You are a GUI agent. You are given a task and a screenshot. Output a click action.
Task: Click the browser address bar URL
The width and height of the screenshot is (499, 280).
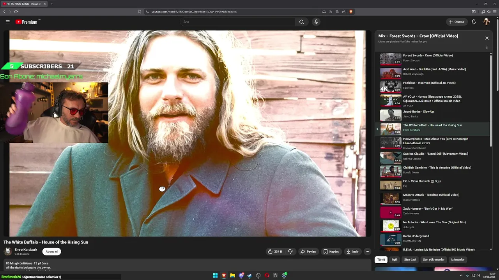[x=194, y=12]
